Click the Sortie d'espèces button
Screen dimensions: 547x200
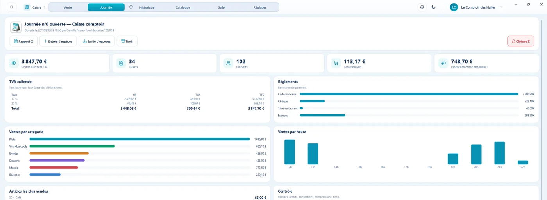click(97, 41)
